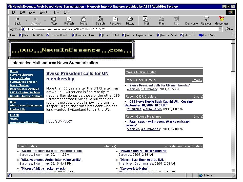The width and height of the screenshot is (243, 182).
Task: Open 'Attacks expose Afghanistan vulnerability' cluster
Action: (x=51, y=160)
